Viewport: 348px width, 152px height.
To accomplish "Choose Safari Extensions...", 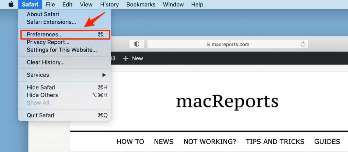I will [65, 22].
